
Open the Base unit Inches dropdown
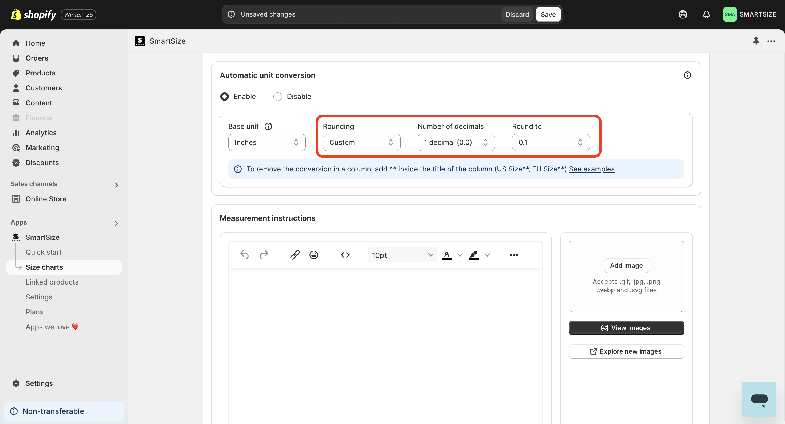point(267,142)
